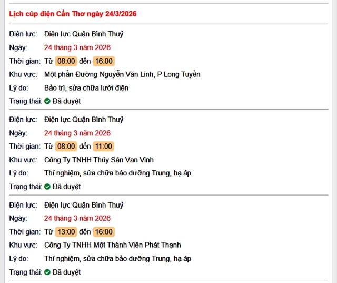Click the 08:00 start badge for Thủy Sản Vạn Vinh
The width and height of the screenshot is (337, 283).
[x=66, y=147]
